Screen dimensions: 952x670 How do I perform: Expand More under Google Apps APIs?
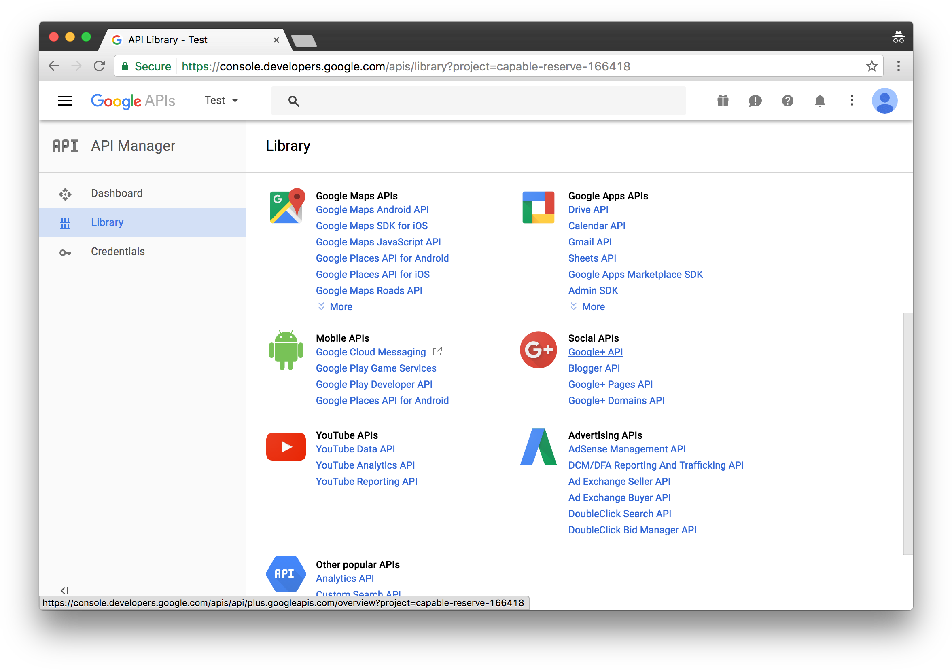point(587,306)
